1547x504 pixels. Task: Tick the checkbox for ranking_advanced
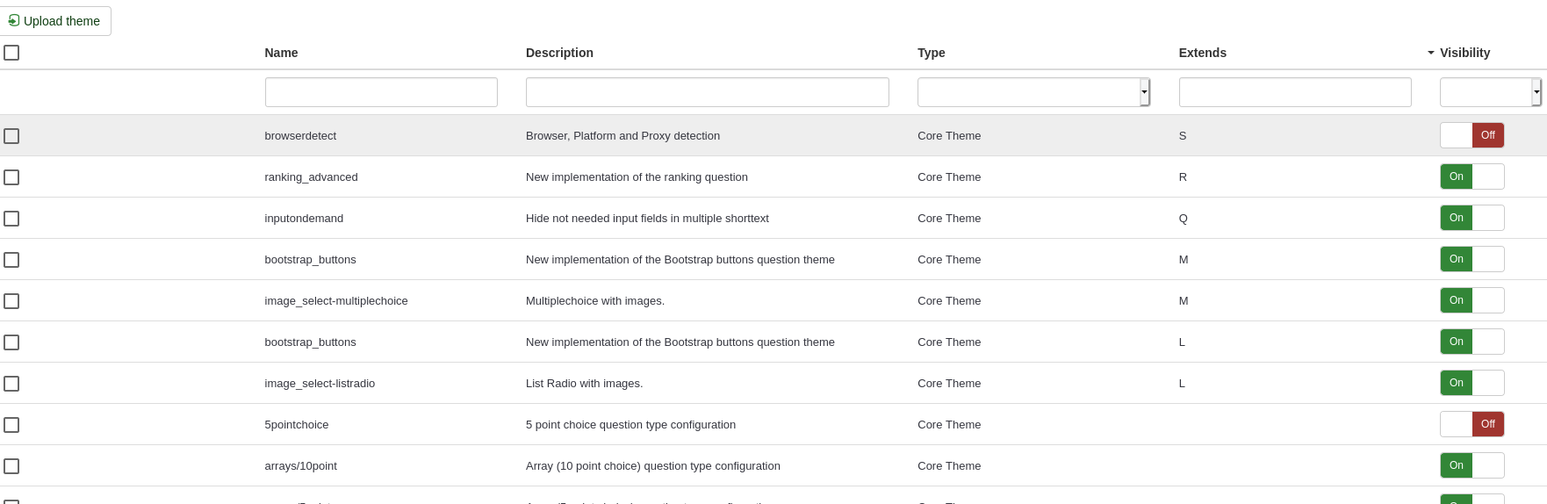tap(11, 177)
